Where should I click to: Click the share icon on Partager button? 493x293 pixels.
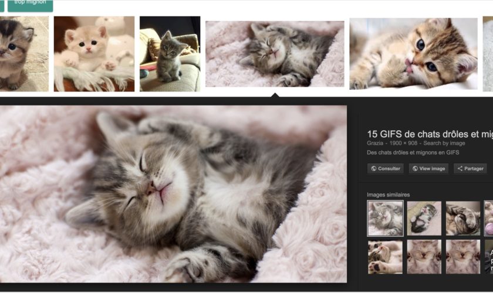(x=460, y=169)
